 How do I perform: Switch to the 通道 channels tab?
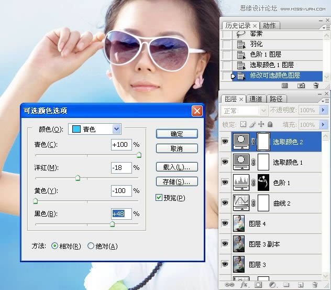[256, 99]
